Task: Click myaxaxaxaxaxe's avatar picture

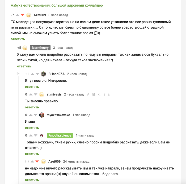Action: pyautogui.click(x=42, y=115)
